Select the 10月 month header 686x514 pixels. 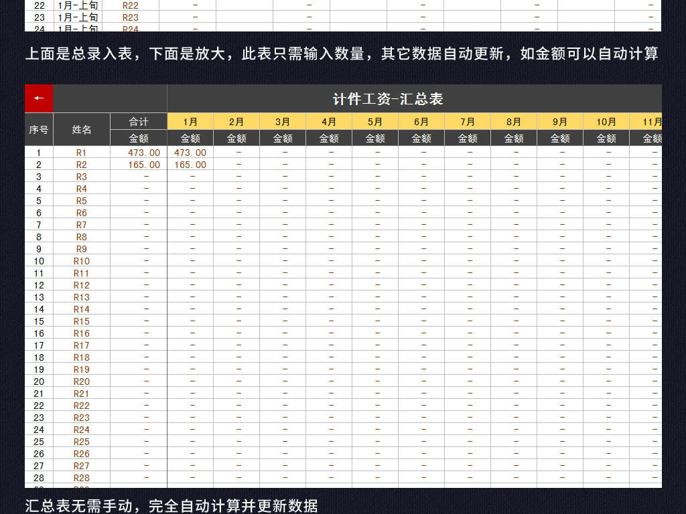tap(606, 122)
